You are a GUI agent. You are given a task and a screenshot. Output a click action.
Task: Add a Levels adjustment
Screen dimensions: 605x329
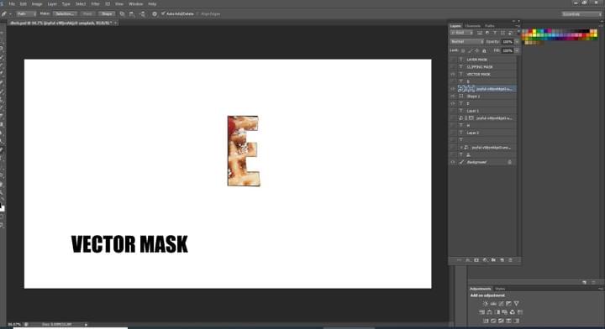[x=493, y=304]
